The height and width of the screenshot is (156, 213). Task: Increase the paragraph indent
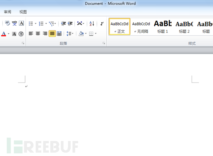click(70, 24)
